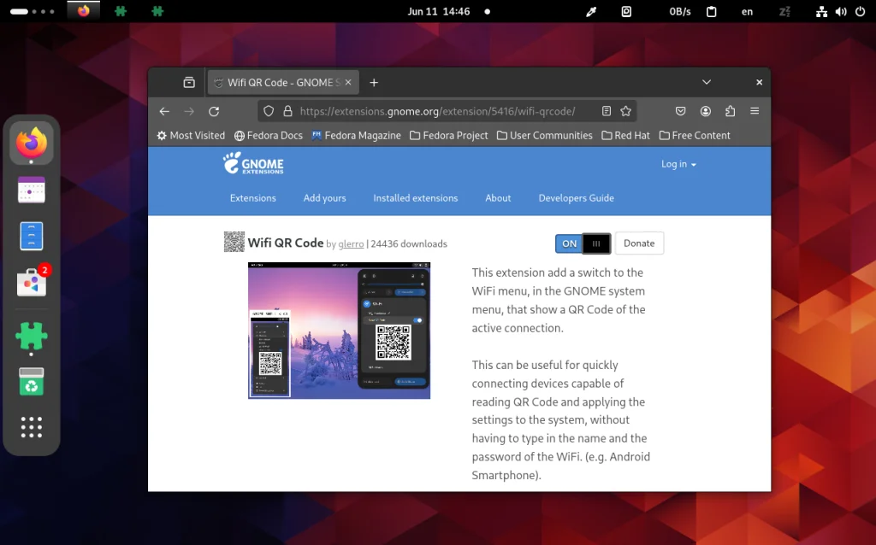Open Fedora Project bookmarks folder
The width and height of the screenshot is (876, 545).
448,136
